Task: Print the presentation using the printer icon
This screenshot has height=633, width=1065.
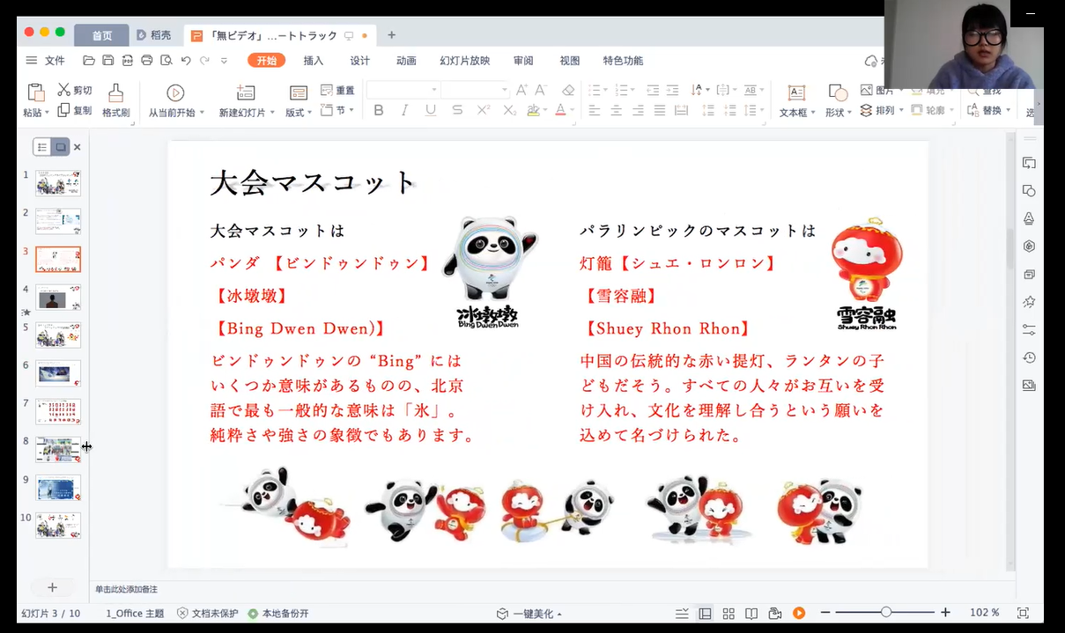Action: [147, 61]
